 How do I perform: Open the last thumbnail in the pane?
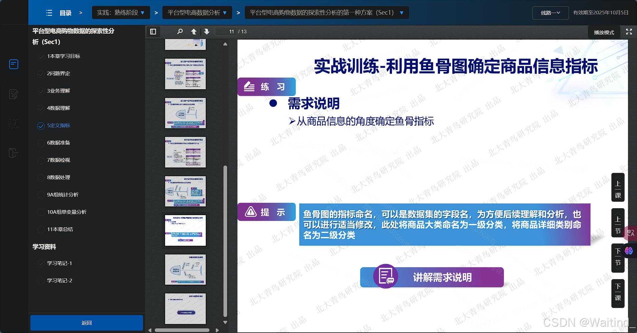coord(185,309)
